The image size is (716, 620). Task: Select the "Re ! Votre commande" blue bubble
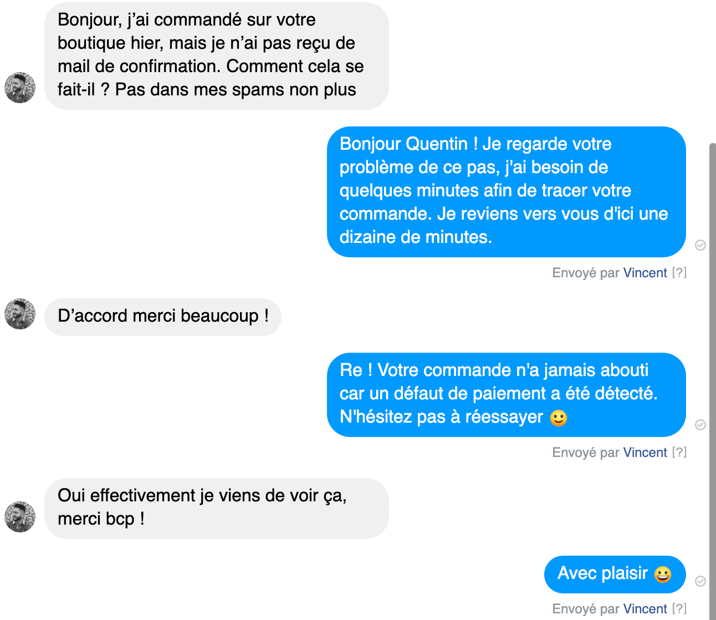pos(507,395)
